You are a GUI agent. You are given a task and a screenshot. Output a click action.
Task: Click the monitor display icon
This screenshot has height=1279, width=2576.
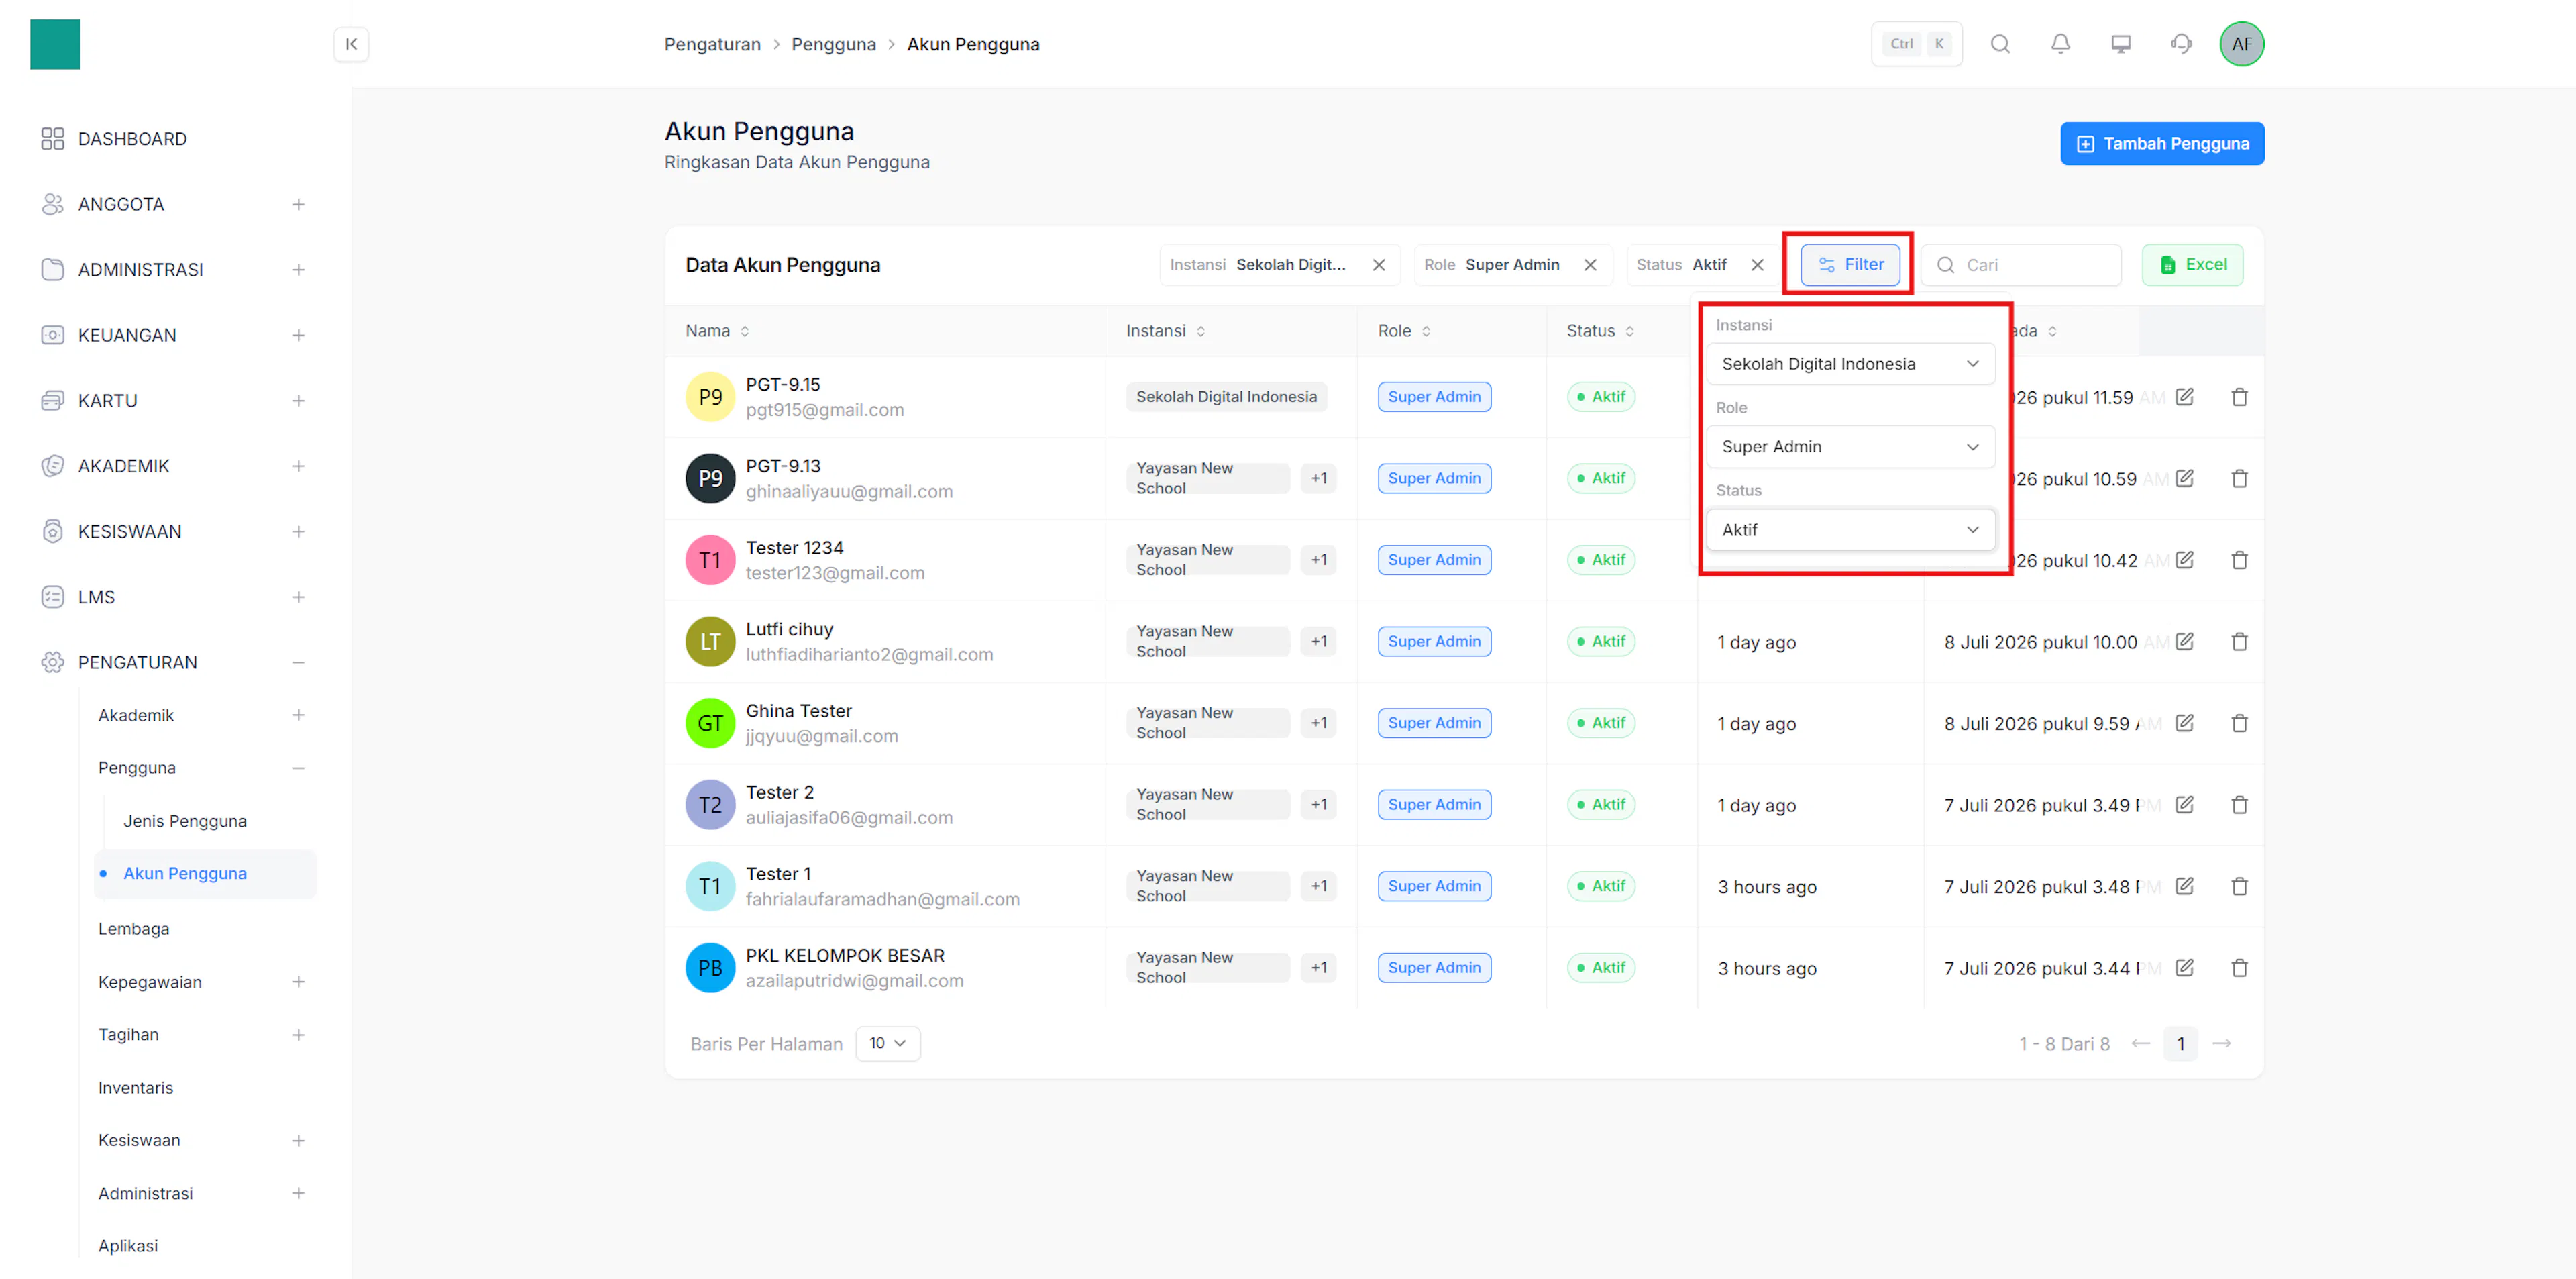pyautogui.click(x=2120, y=44)
